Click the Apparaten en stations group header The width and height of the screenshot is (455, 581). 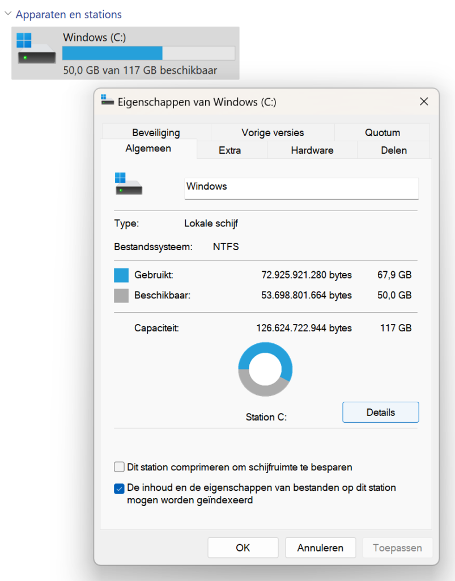(x=69, y=14)
